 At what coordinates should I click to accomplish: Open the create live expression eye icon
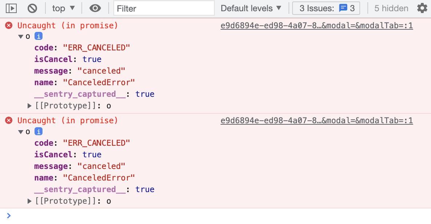pos(95,8)
